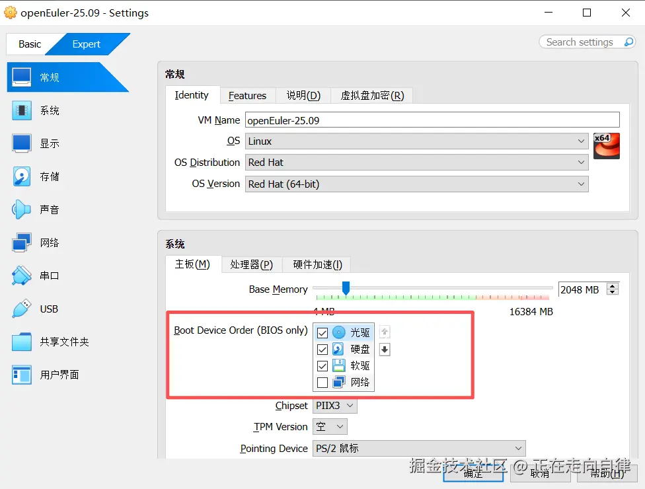645x489 pixels.
Task: Uncheck the 硬盘 boot checkbox
Action: click(x=322, y=350)
